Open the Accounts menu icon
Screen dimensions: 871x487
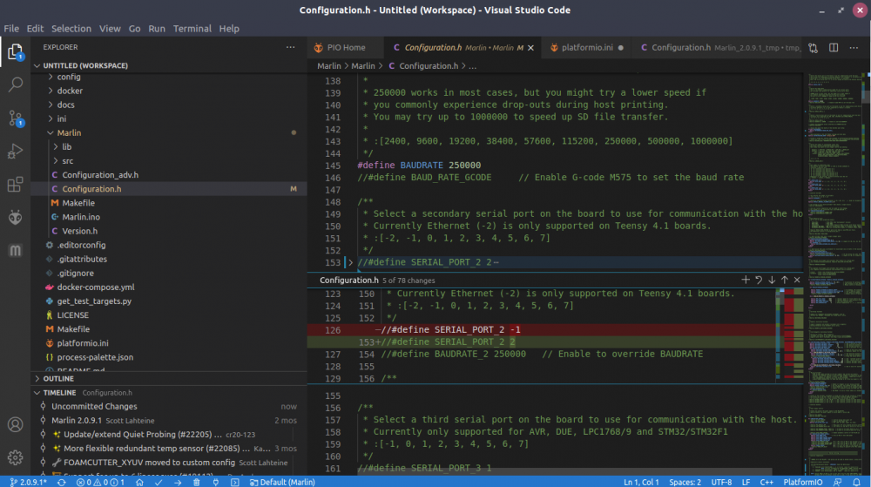(15, 425)
